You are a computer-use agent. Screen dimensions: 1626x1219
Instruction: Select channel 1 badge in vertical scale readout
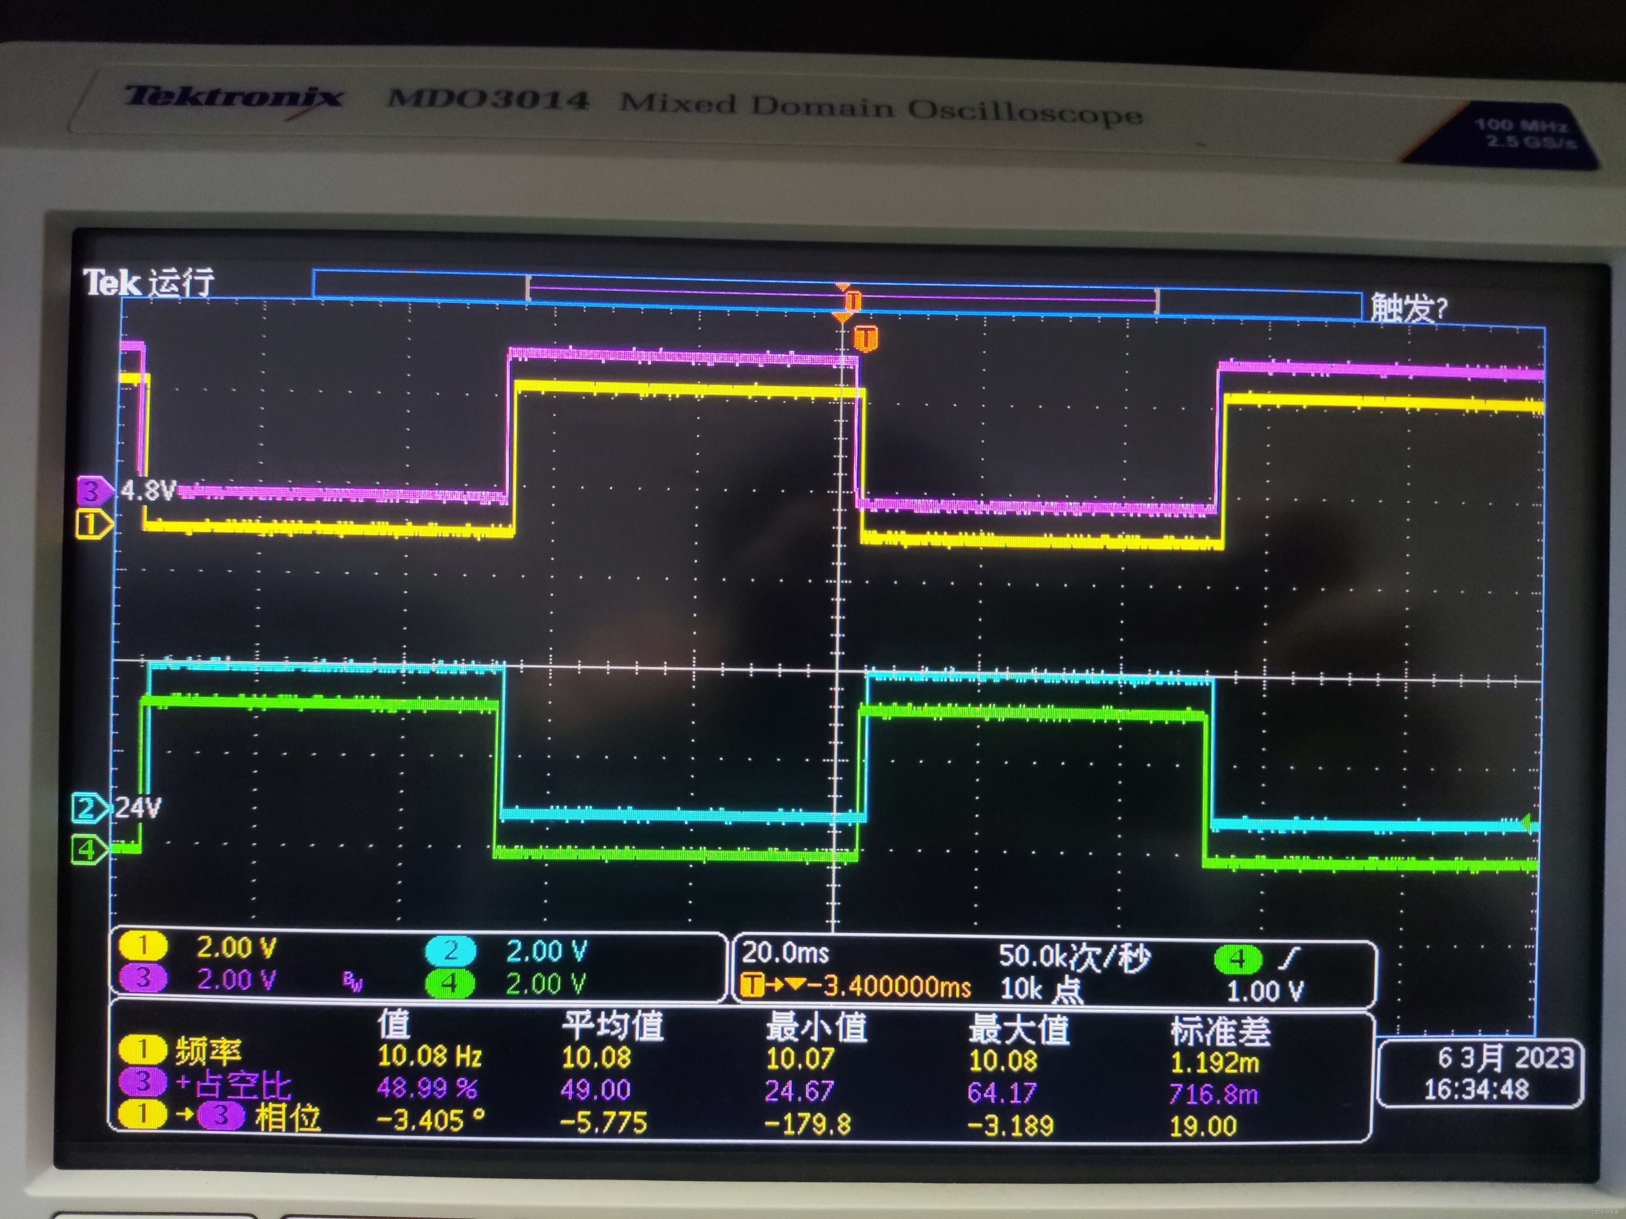pos(143,946)
